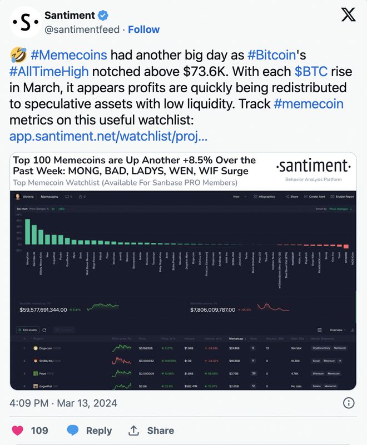Image resolution: width=367 pixels, height=445 pixels.
Task: Open the X logo link
Action: point(348,16)
